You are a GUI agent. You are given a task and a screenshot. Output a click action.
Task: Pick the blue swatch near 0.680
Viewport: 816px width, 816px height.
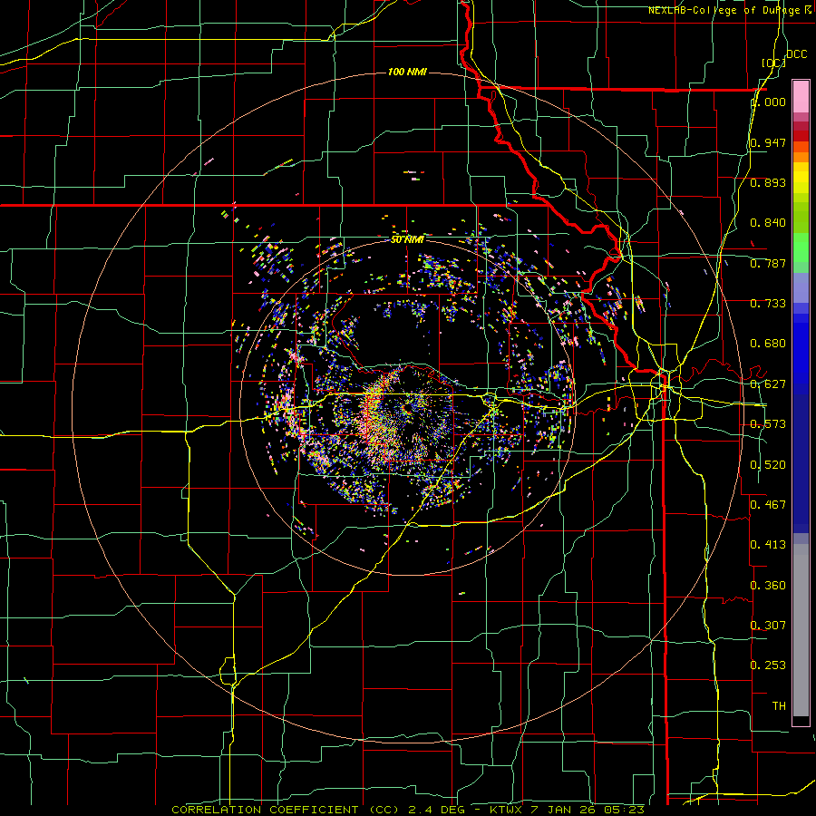pos(801,349)
